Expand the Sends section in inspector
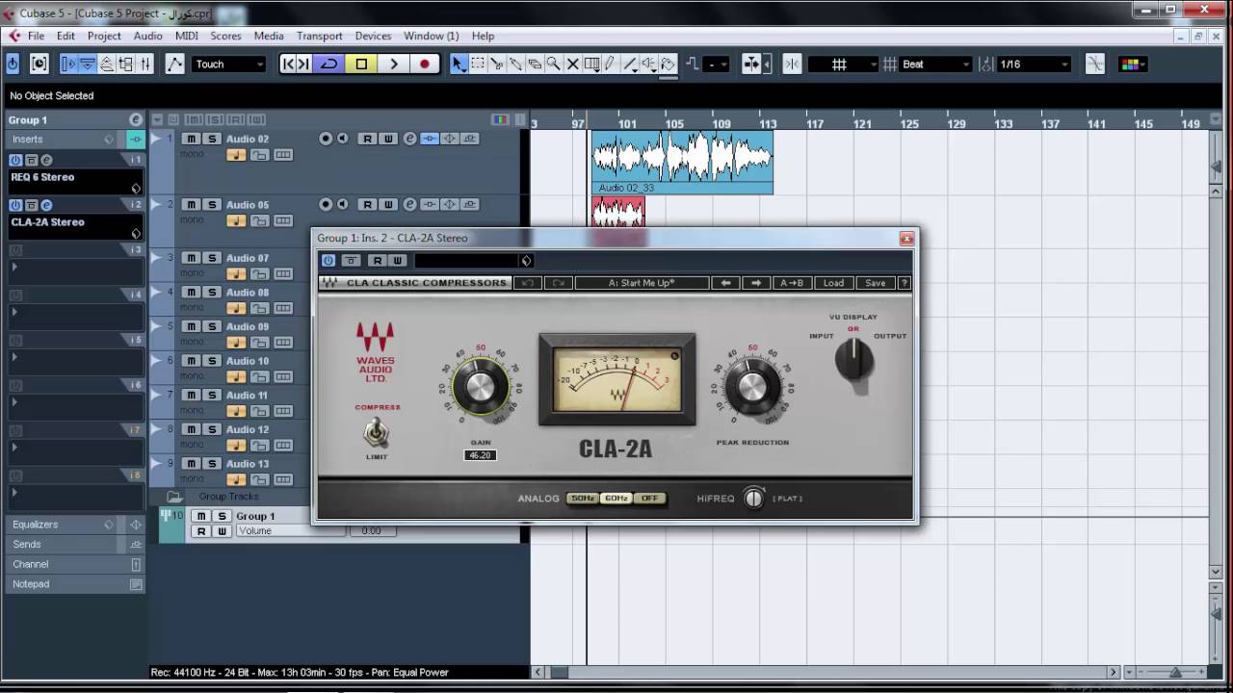Viewport: 1233px width, 693px height. pos(74,545)
